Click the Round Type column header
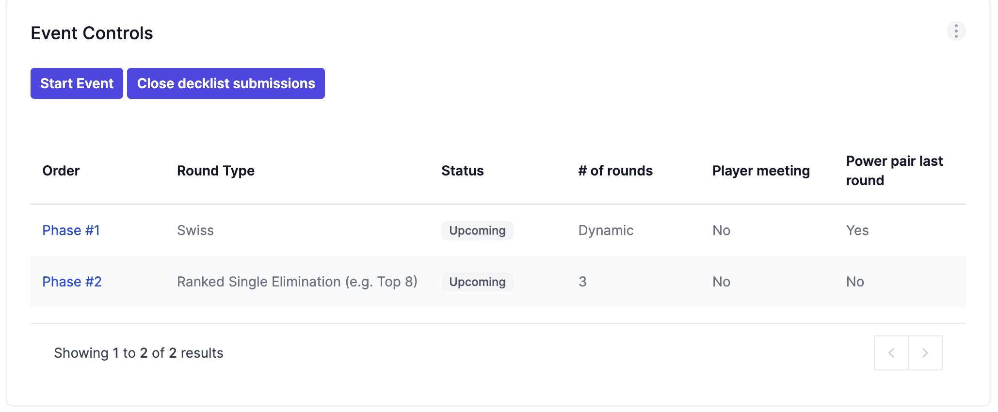998x412 pixels. click(x=216, y=171)
